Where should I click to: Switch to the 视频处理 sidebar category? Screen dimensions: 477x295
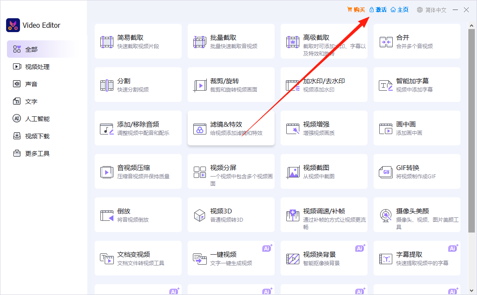[37, 67]
